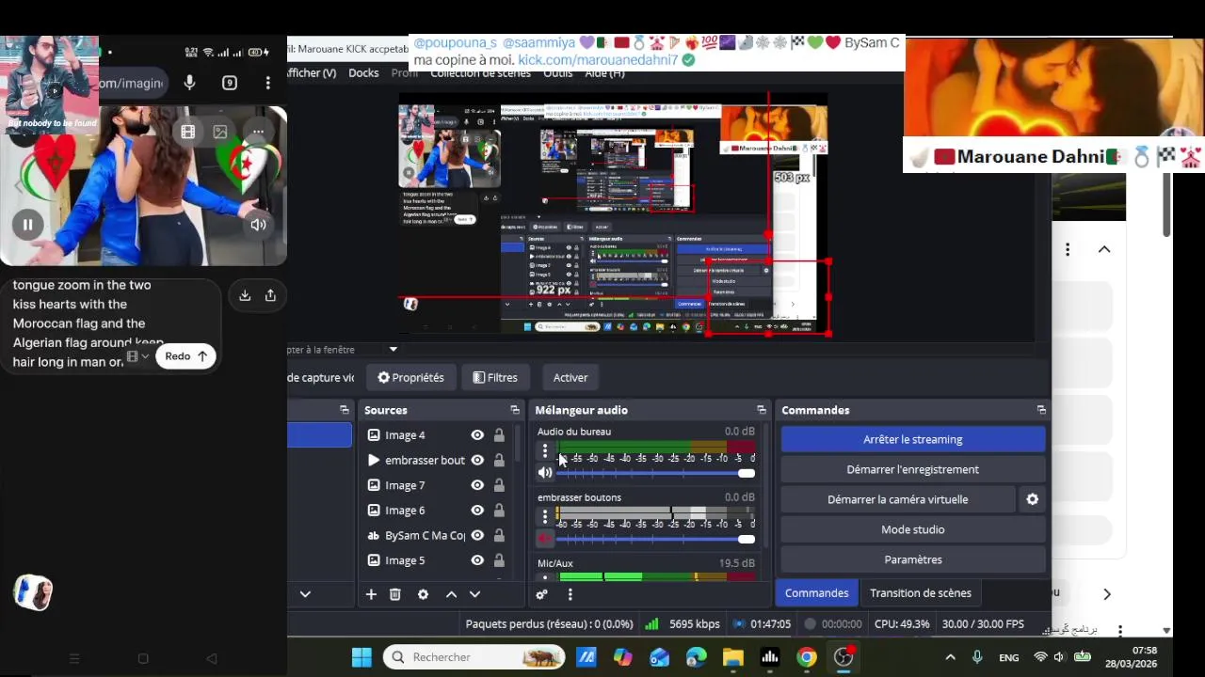
Task: Delete selected source with trash icon
Action: 395,594
